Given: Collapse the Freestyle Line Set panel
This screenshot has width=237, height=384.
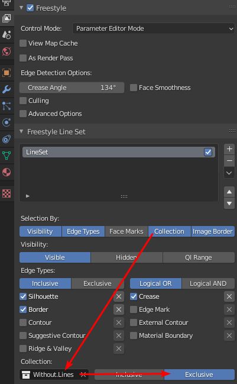Looking at the screenshot, I should coord(21,131).
